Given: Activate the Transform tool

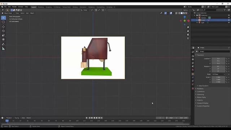Looking at the screenshot, I should 3,39.
